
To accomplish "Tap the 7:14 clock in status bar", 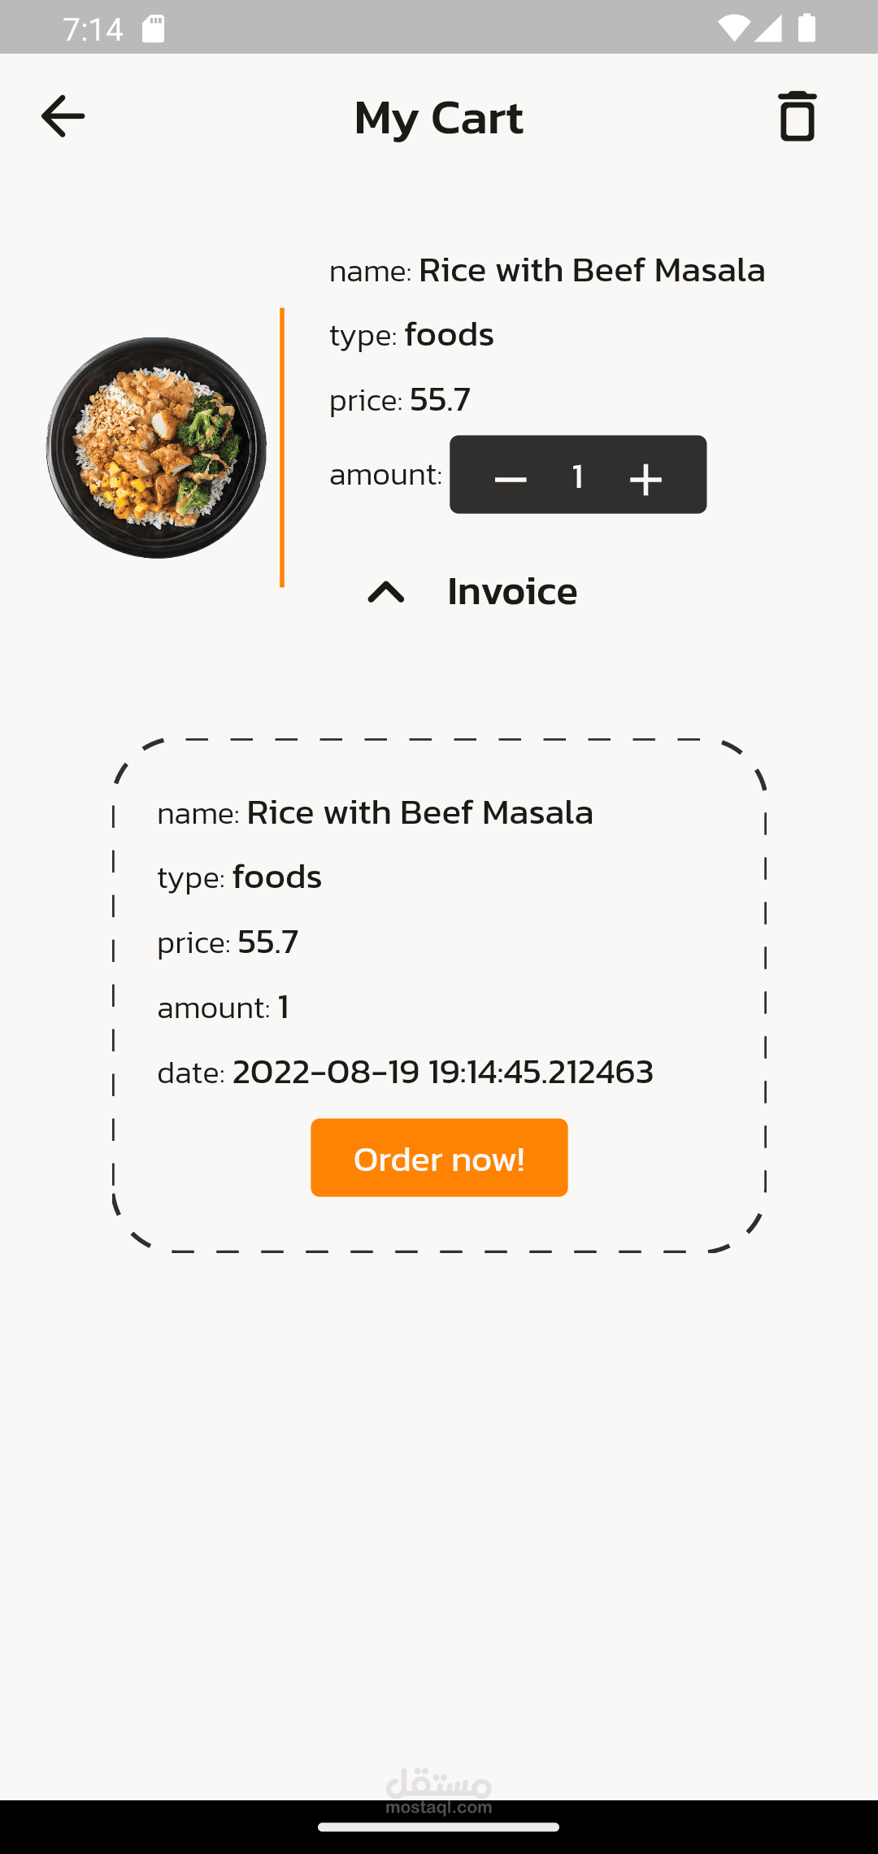I will [x=93, y=30].
